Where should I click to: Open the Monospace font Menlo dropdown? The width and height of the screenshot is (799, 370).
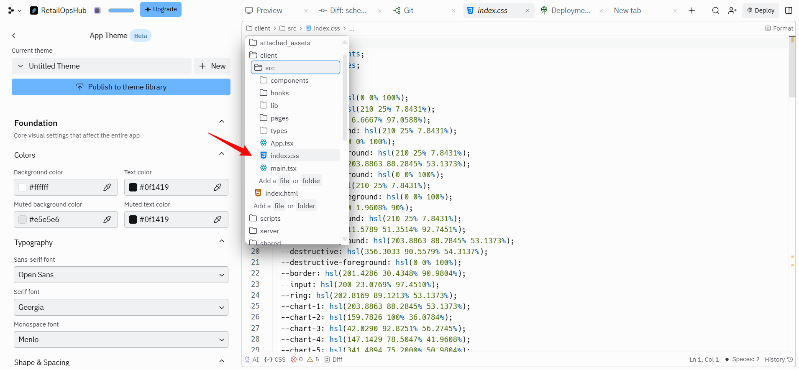point(121,339)
